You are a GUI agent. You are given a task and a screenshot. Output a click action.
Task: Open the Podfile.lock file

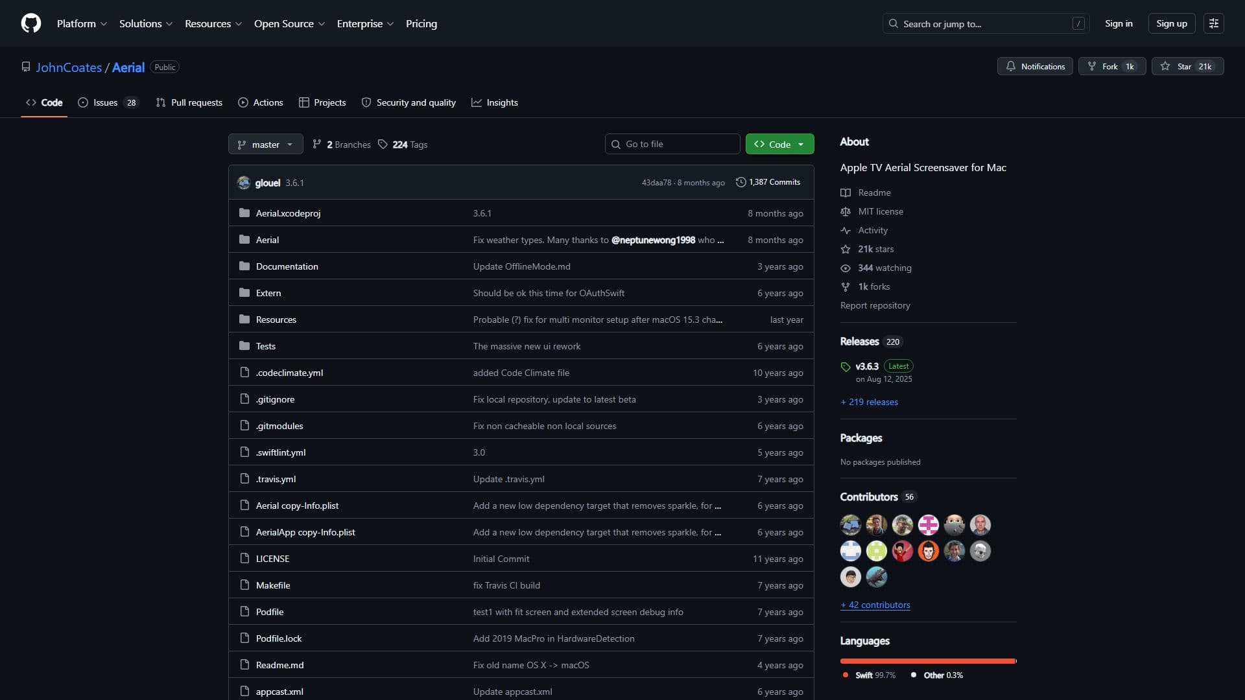(x=279, y=638)
